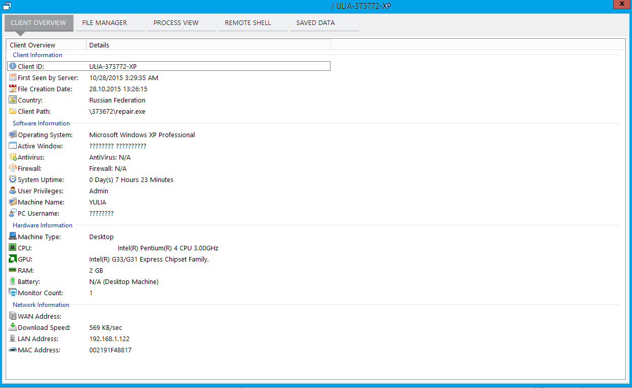Select the 569 KB/sec download speed value
632x388 pixels.
tap(106, 327)
